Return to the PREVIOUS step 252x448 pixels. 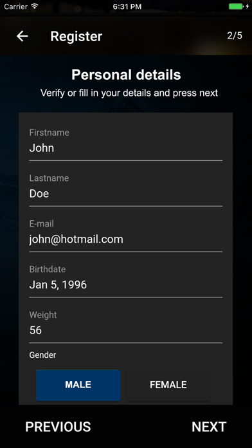click(x=58, y=427)
